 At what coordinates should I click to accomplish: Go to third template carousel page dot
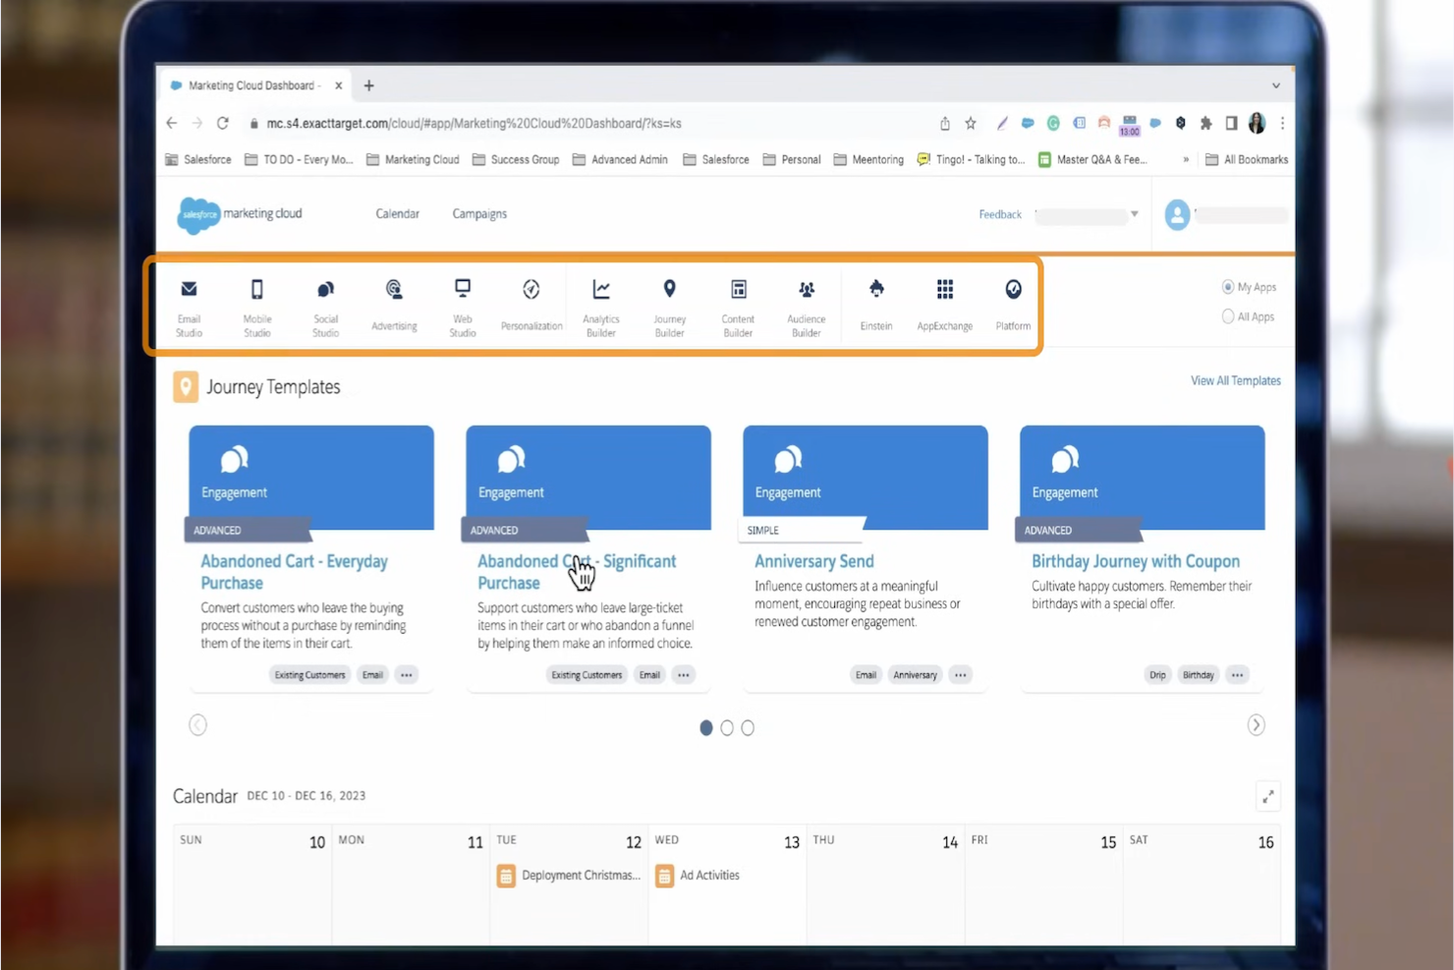coord(748,727)
